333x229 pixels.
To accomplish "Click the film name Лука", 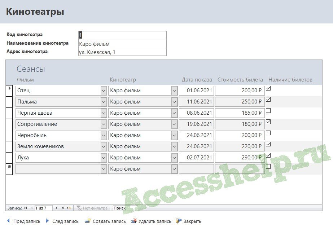I will (23, 158).
